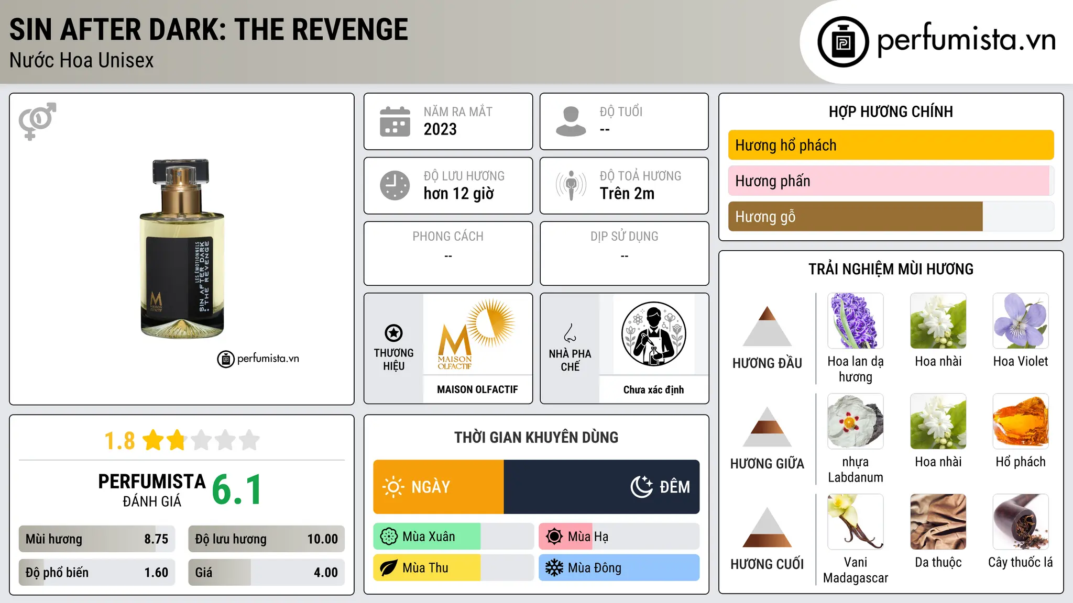Click the 6.1 Perfumista score
This screenshot has width=1073, height=603.
click(x=237, y=489)
